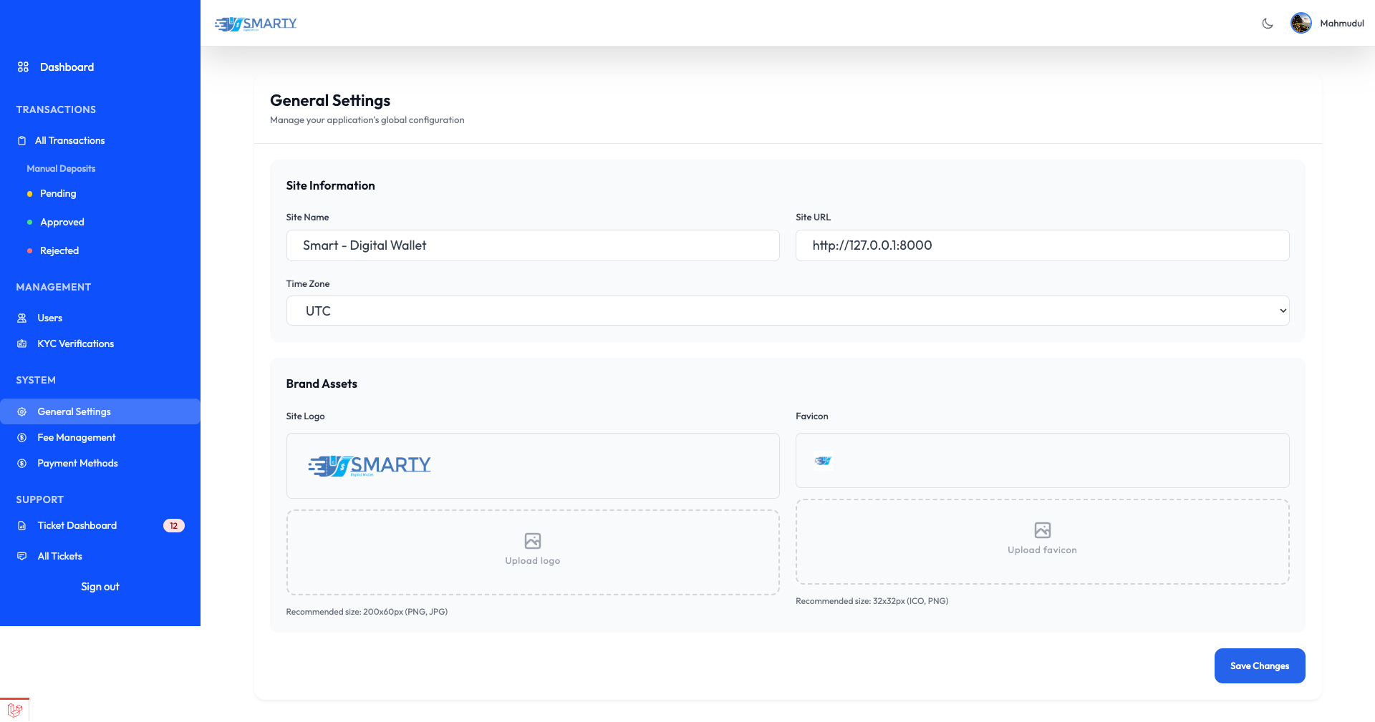Click the KYC Verifications badge icon
Screen dimensions: 1375x722
point(22,343)
